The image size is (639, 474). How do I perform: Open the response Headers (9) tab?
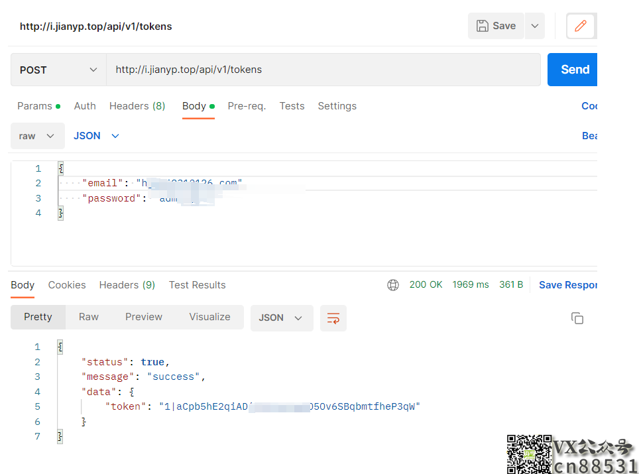click(127, 285)
